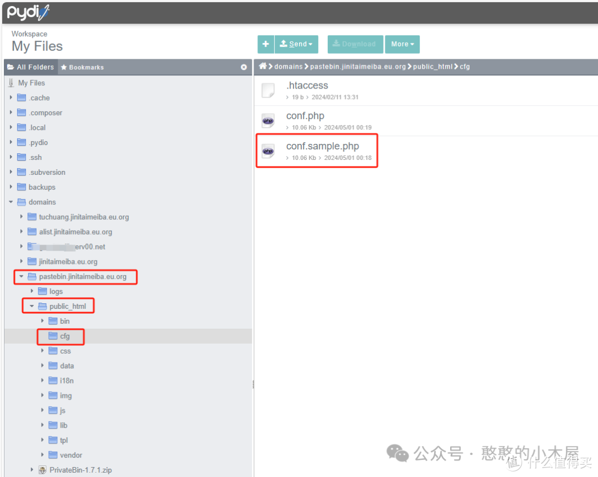Click the Pydio logo in header
Viewport: 598px width, 477px height.
[x=28, y=13]
